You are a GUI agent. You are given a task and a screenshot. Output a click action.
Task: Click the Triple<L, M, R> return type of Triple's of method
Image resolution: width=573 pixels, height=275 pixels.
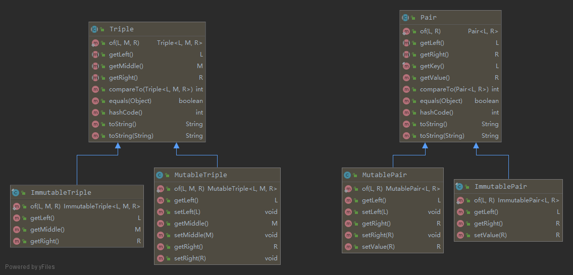(x=180, y=43)
